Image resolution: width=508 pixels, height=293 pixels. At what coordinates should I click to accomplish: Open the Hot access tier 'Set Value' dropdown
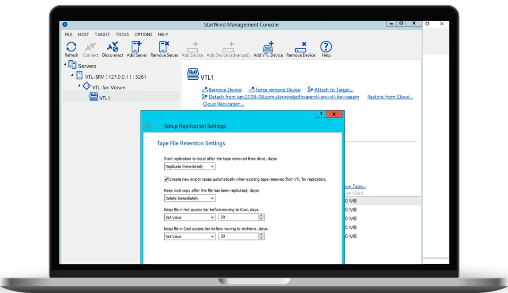[x=189, y=217]
